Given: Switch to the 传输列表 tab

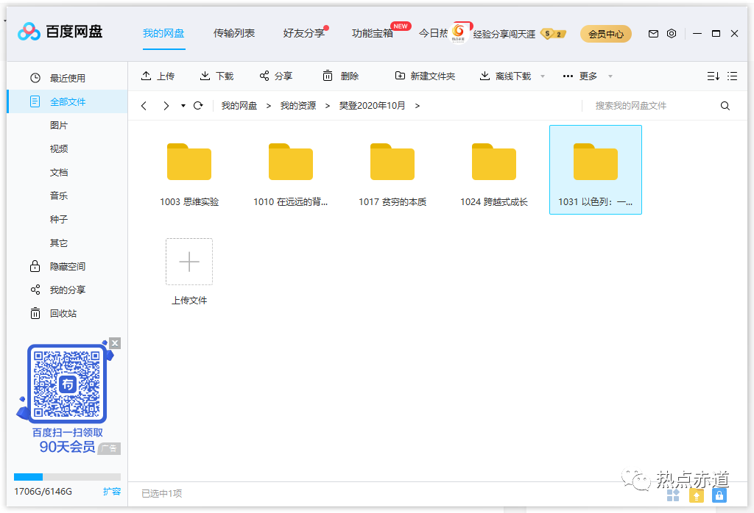Looking at the screenshot, I should 234,33.
